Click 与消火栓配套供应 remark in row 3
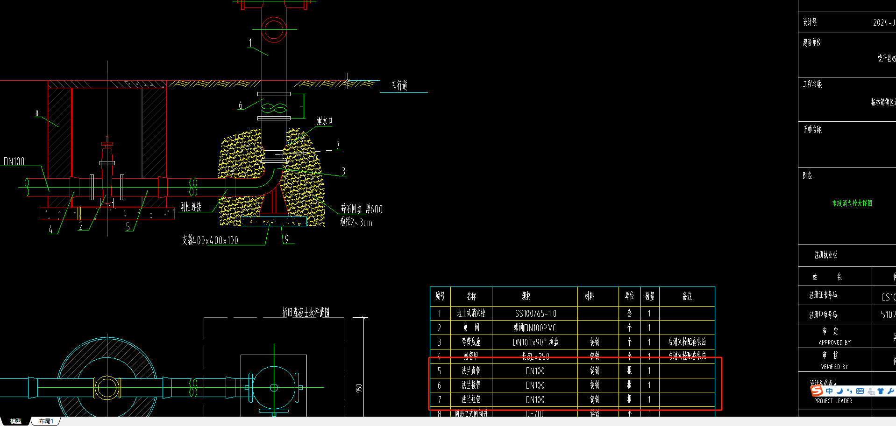 point(687,342)
